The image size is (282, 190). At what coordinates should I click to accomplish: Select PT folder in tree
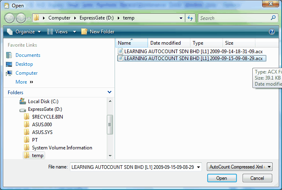point(35,140)
